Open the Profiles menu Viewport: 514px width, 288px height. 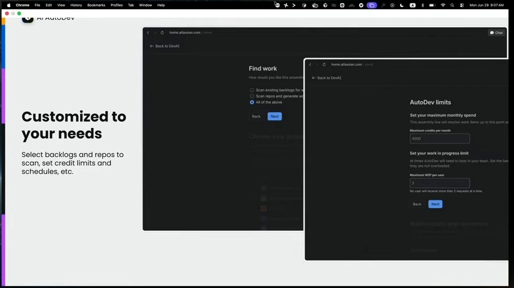click(116, 5)
